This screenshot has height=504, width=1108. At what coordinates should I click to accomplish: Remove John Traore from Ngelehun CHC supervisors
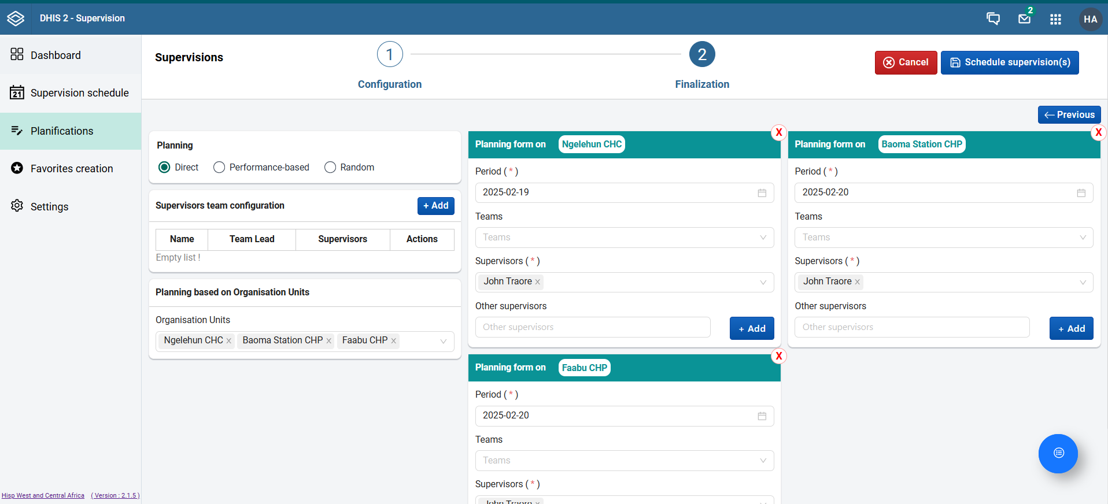(x=537, y=282)
